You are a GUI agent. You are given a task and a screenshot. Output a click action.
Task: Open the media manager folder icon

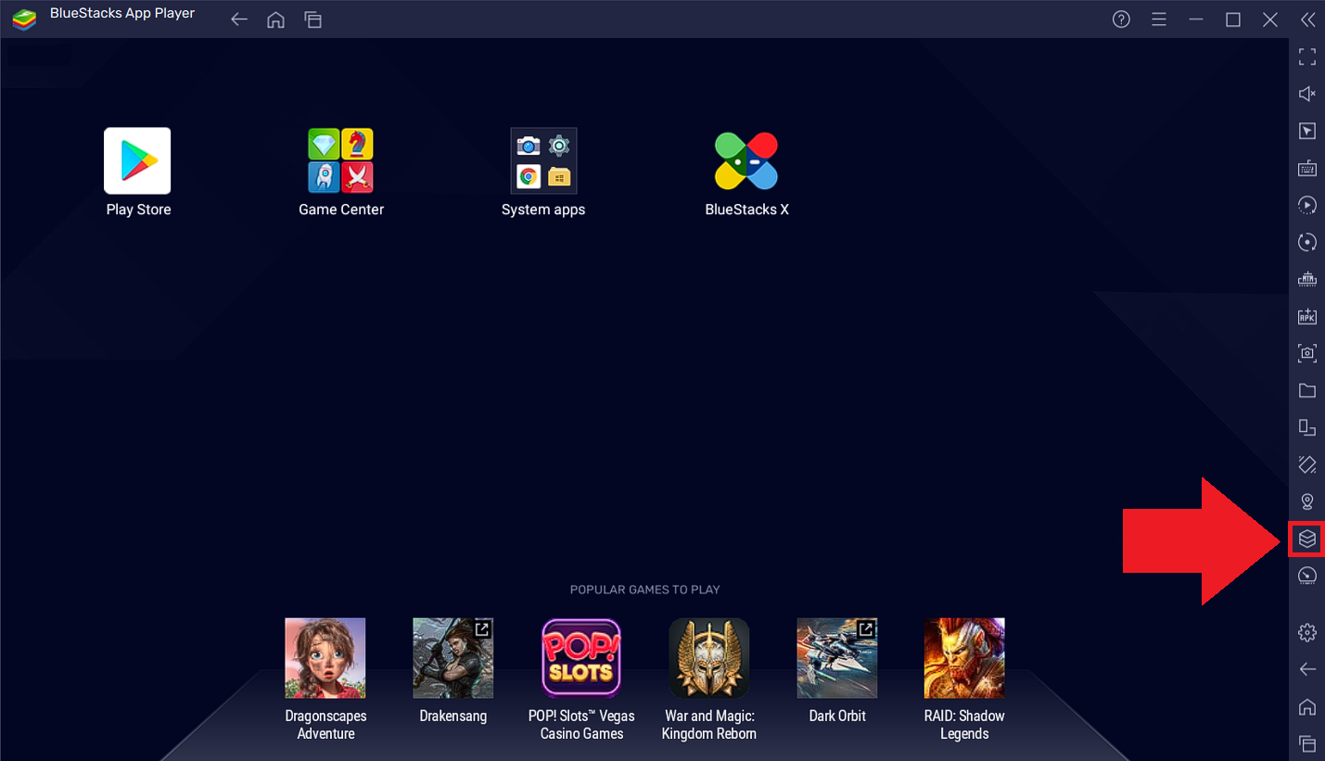click(1307, 390)
